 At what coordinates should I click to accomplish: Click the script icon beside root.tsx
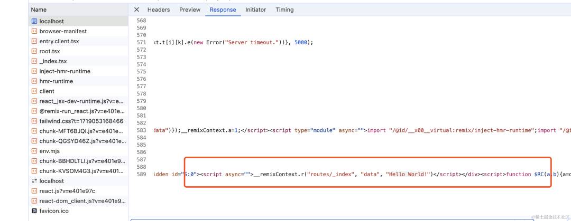34,51
